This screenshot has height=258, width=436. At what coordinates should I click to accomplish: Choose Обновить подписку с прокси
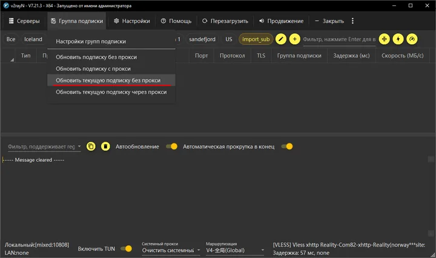(111, 68)
